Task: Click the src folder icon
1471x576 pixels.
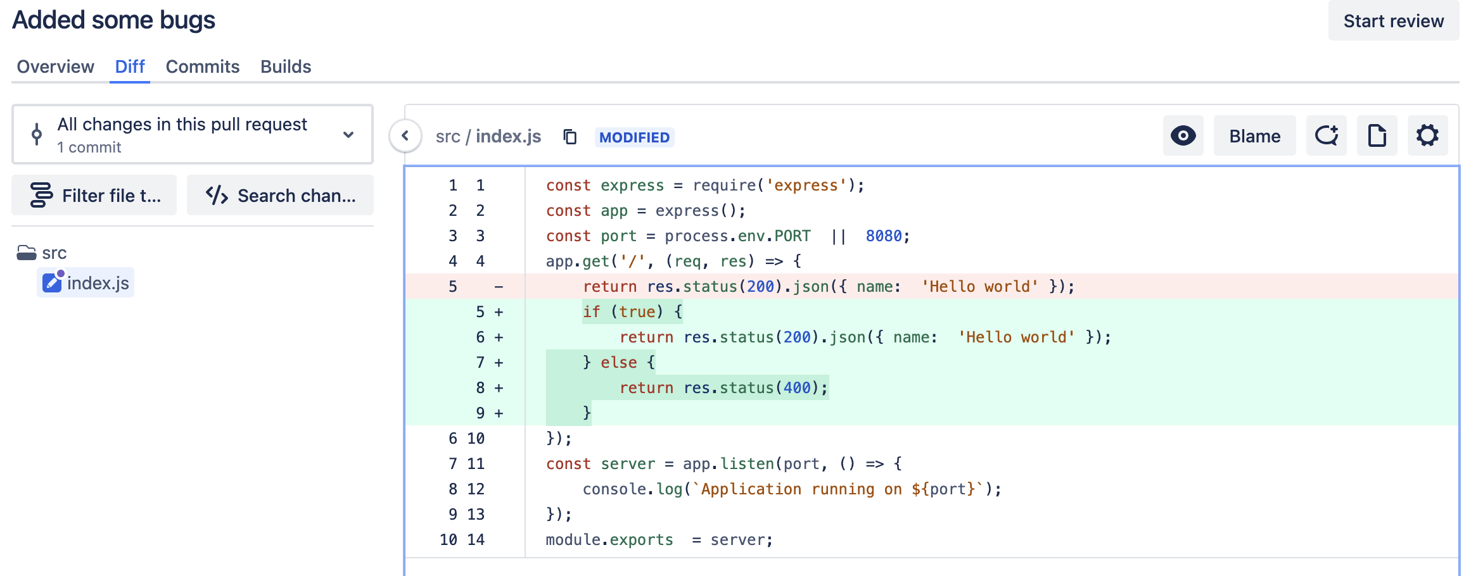Action: pyautogui.click(x=27, y=253)
